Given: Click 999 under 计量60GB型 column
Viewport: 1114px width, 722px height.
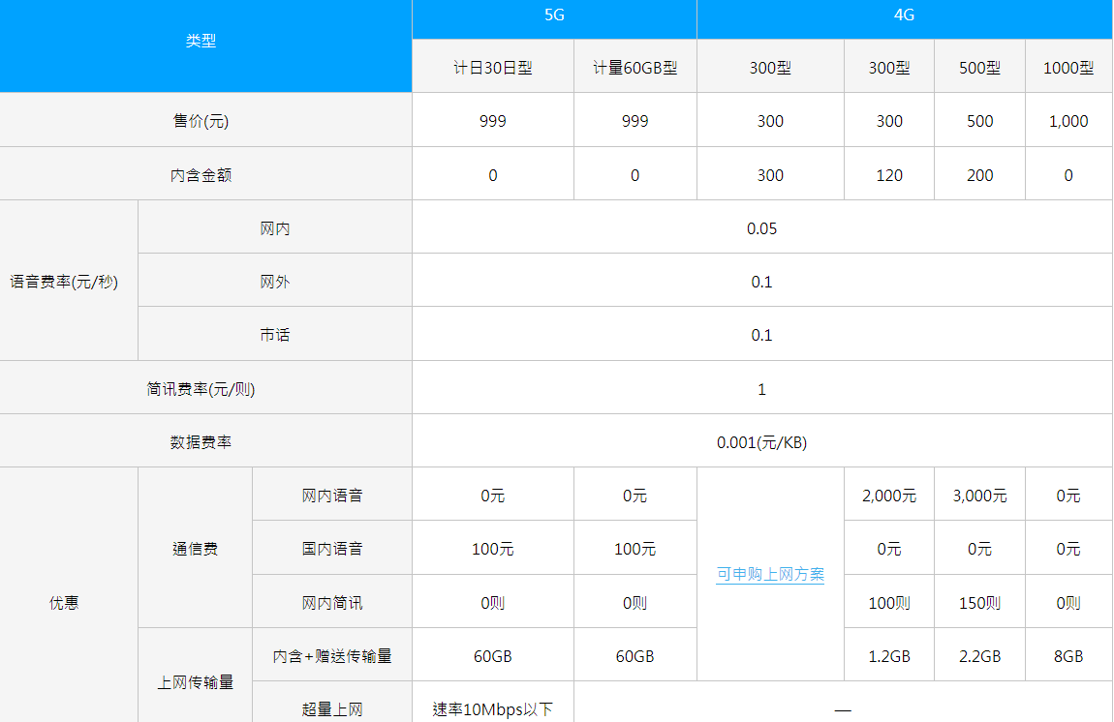Looking at the screenshot, I should tap(635, 121).
